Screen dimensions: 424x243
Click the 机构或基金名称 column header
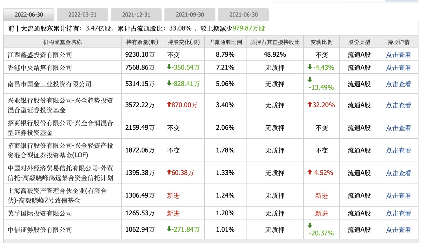click(62, 42)
